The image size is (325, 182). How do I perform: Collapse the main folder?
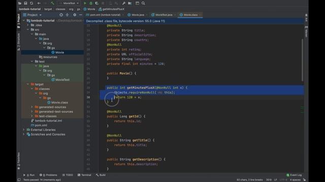point(32,34)
